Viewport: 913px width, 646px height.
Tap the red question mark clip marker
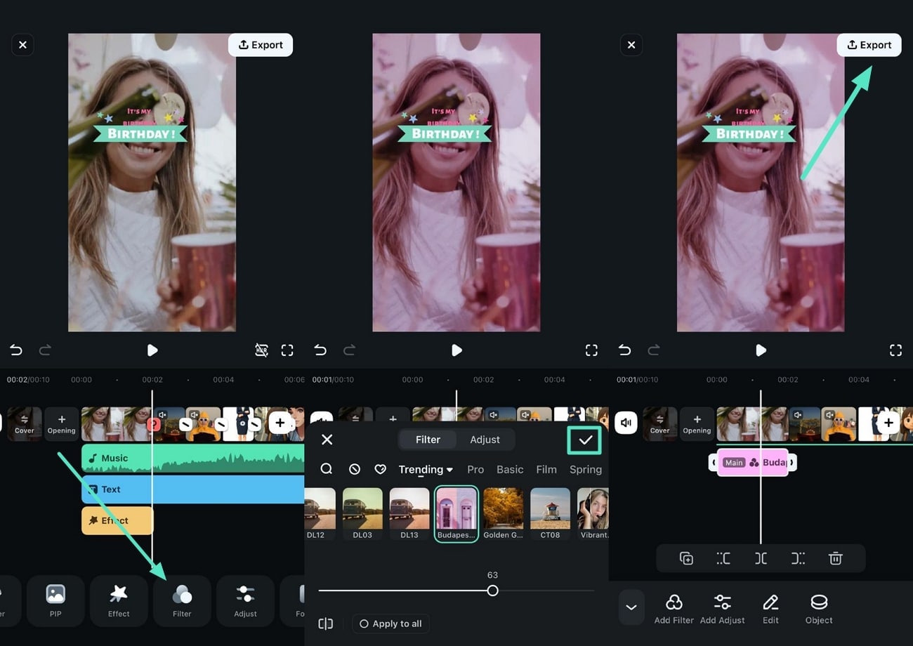pos(155,424)
